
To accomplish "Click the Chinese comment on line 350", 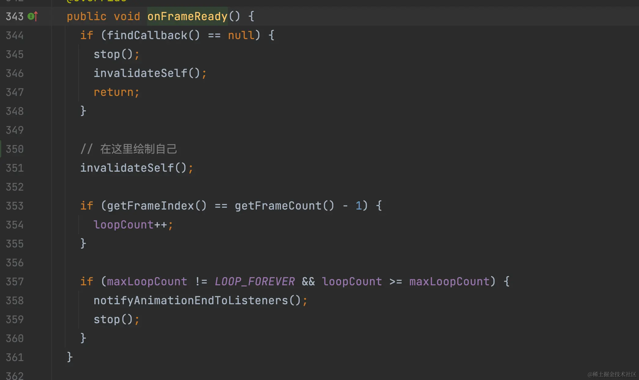I will (138, 149).
